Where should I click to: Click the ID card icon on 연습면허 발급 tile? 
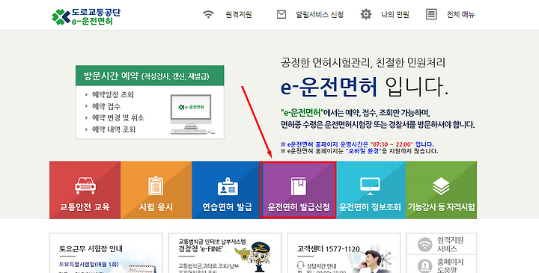[x=228, y=187]
